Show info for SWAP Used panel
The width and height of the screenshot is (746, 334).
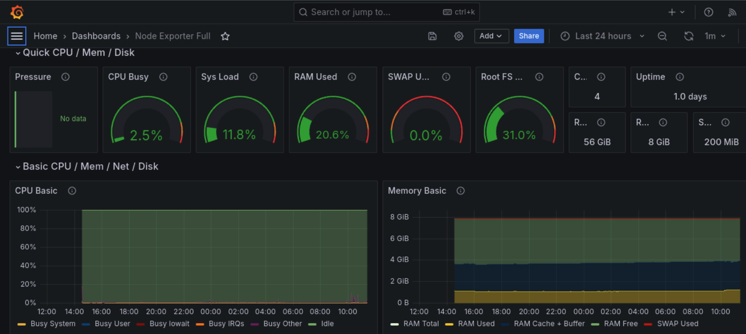(x=446, y=77)
